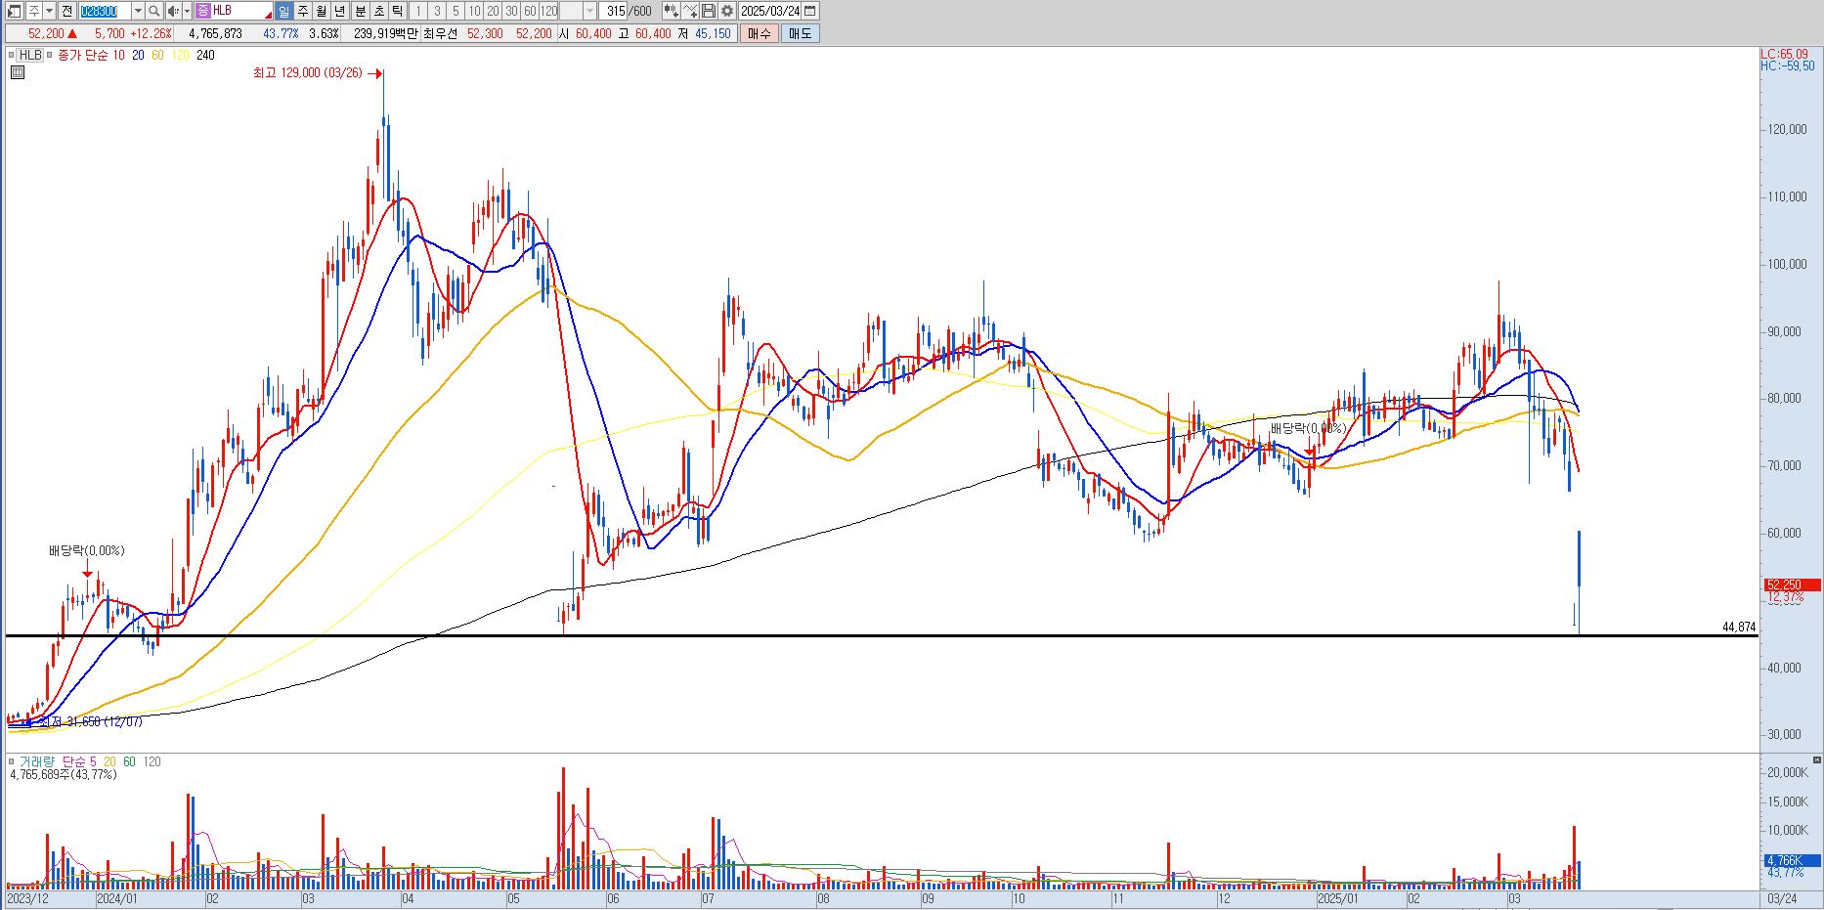Close the volume indicator panel

pyautogui.click(x=1816, y=759)
